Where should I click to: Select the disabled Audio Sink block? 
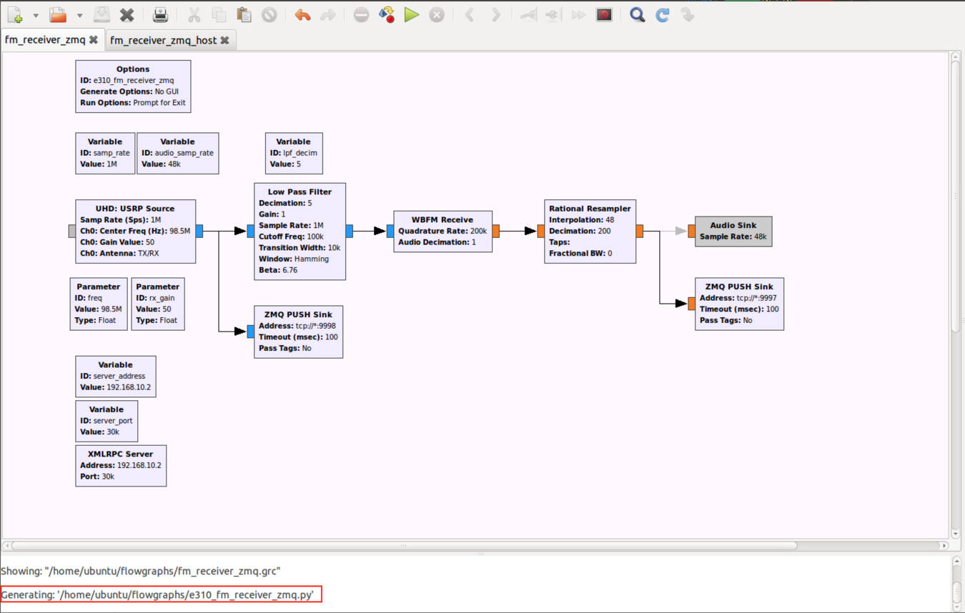[733, 231]
